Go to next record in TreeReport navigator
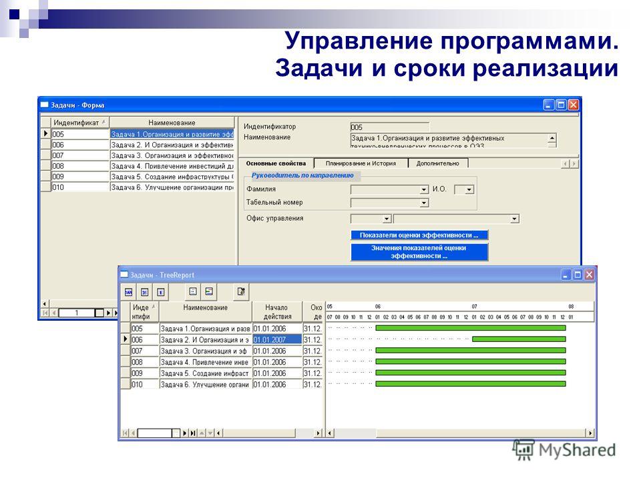The image size is (641, 480). coord(185,433)
